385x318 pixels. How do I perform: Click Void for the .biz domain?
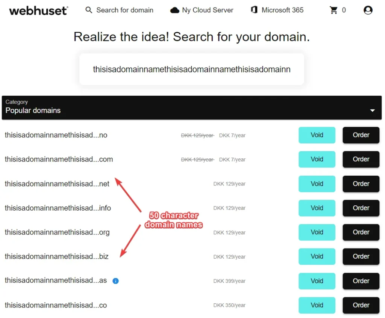[317, 256]
